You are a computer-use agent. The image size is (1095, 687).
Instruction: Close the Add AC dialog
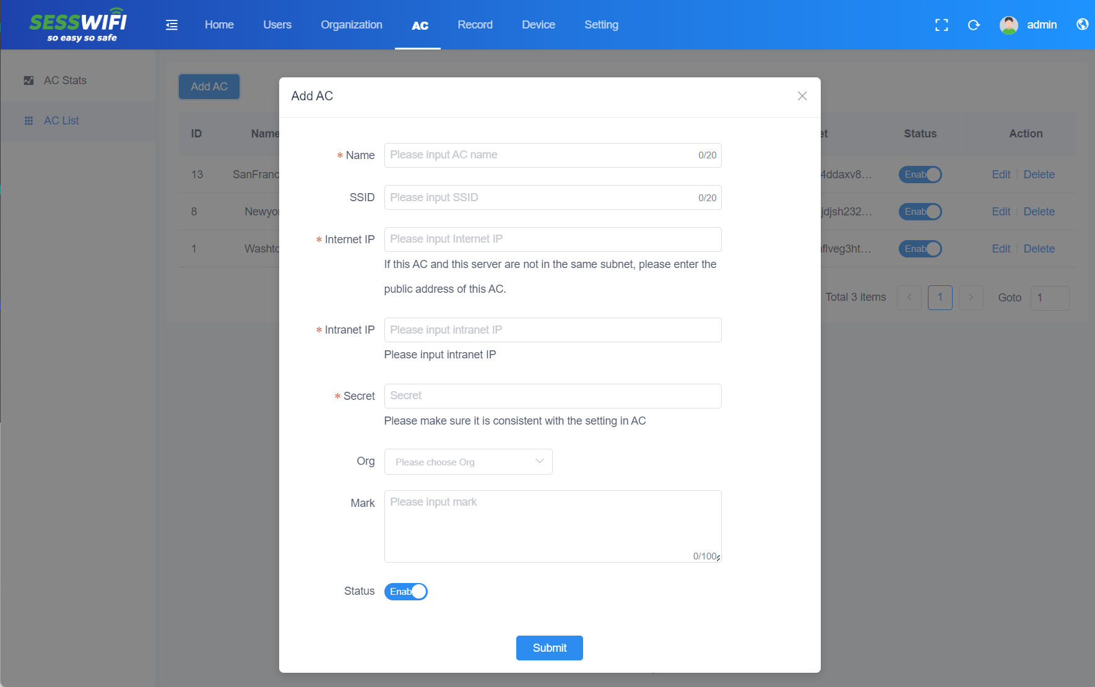pyautogui.click(x=802, y=96)
